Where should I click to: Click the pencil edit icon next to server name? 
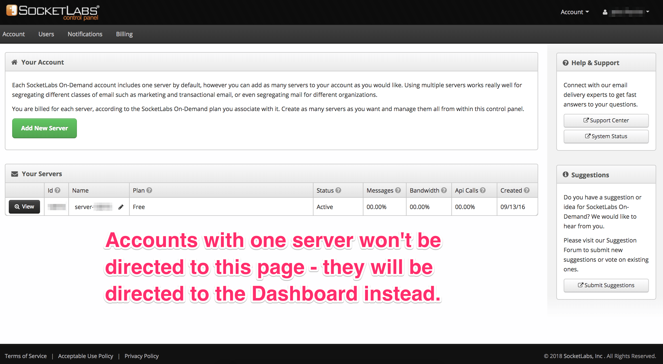(121, 207)
